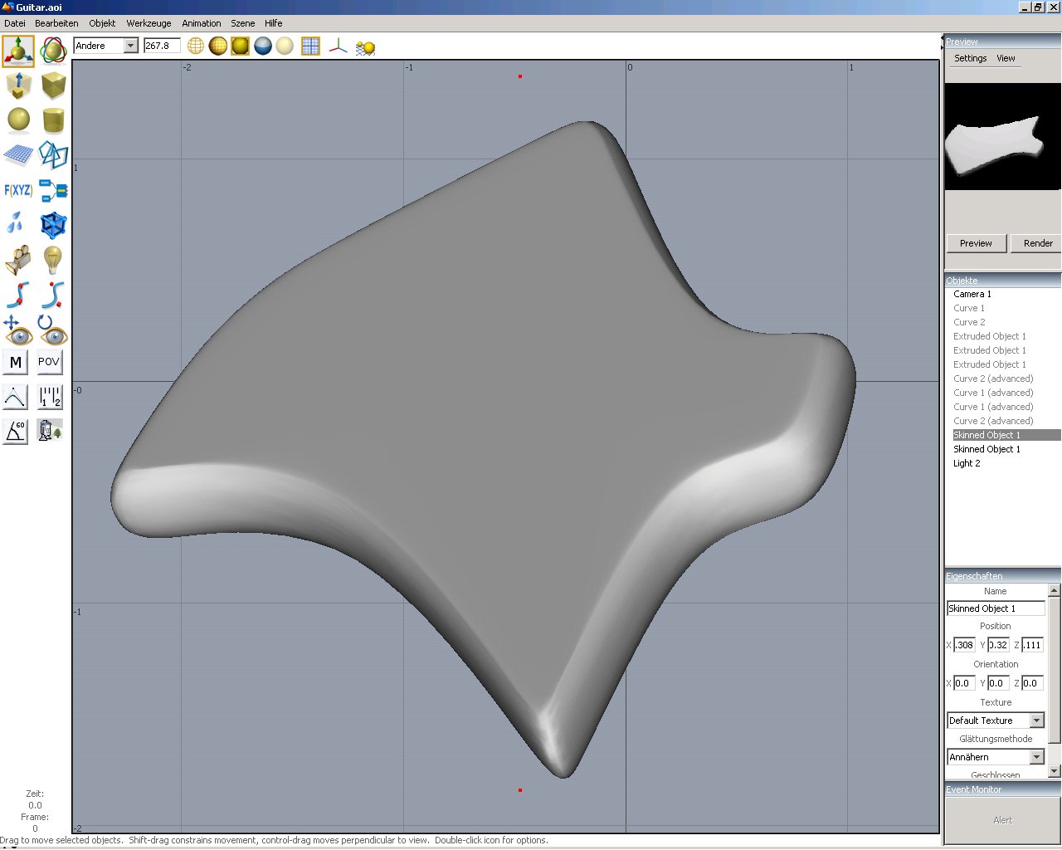This screenshot has height=850, width=1062.
Task: Click the Preview button
Action: (x=976, y=243)
